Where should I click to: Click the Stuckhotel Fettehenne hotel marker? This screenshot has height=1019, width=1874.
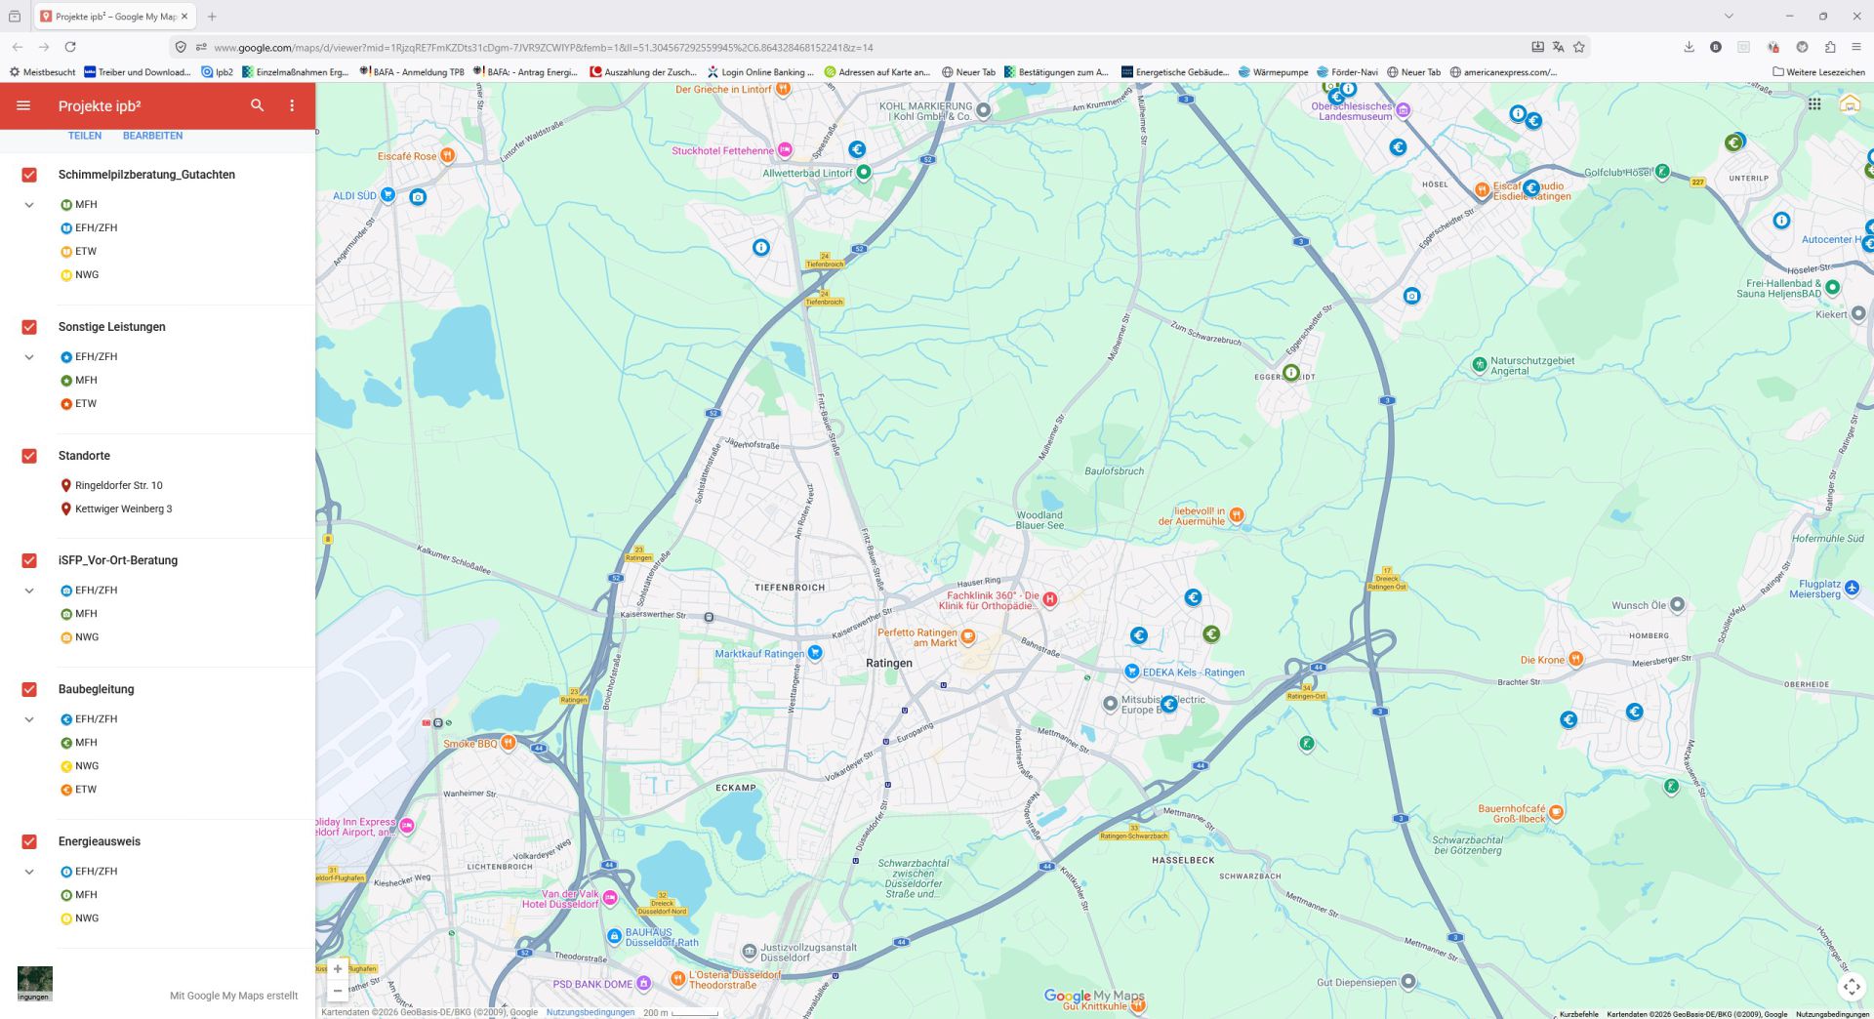[785, 150]
